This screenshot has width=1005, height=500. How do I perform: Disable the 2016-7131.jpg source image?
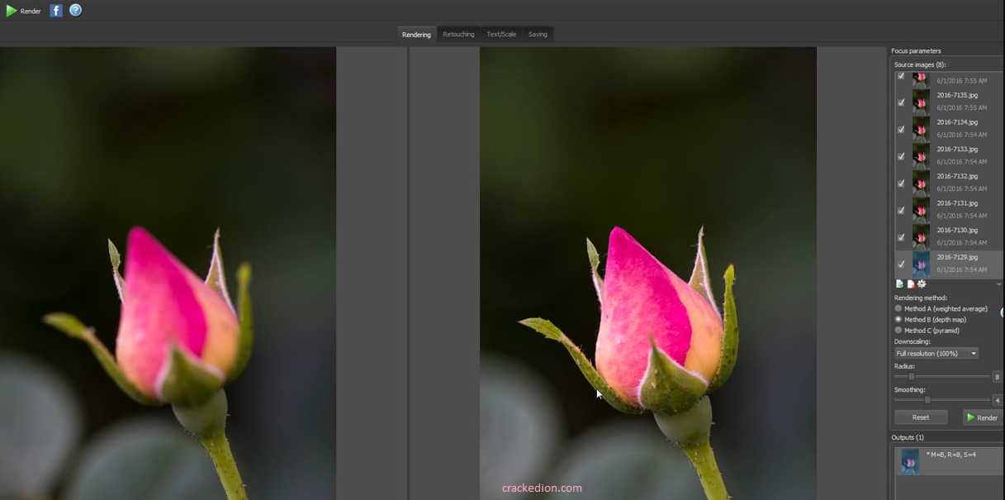click(901, 211)
